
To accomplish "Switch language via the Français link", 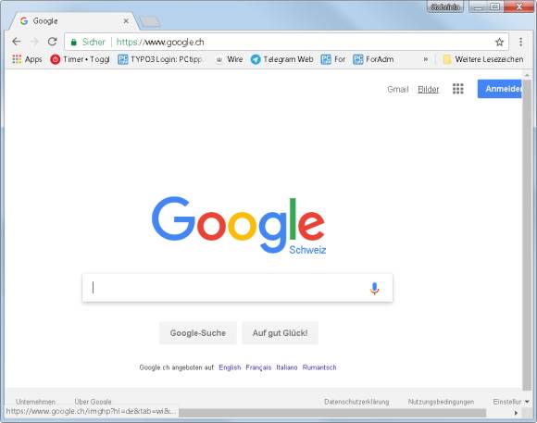I will 258,367.
